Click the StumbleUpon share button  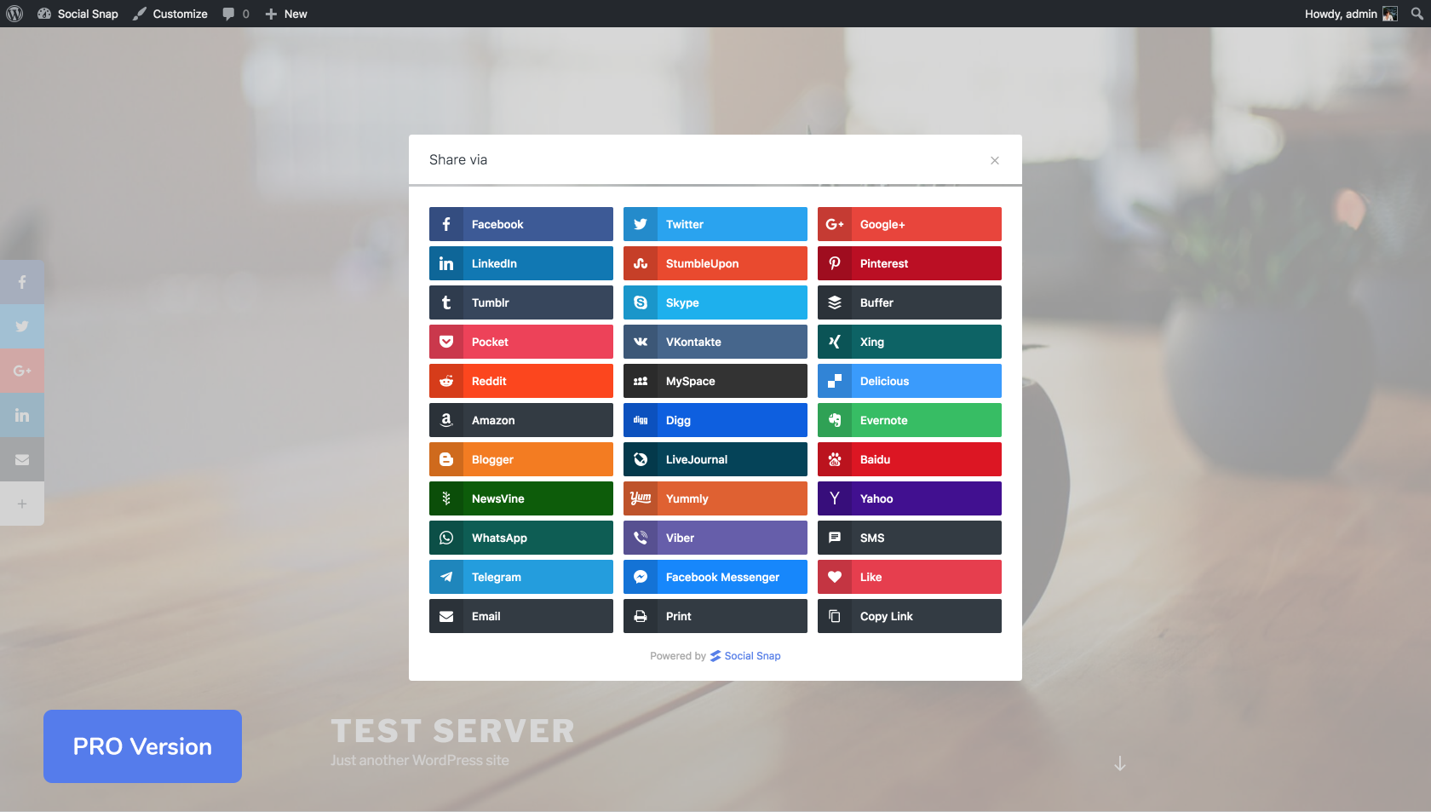[715, 263]
